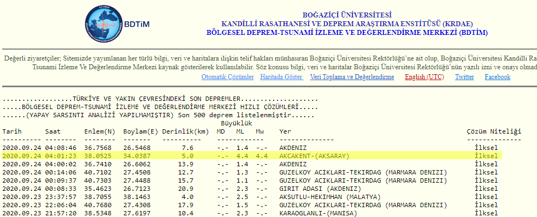Screen dimensions: 537x217
Task: Open the Facebook link
Action: tap(497, 77)
